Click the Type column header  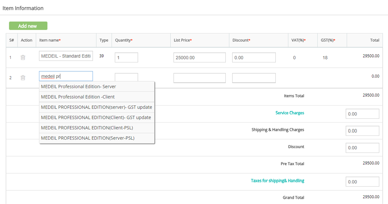pos(104,40)
